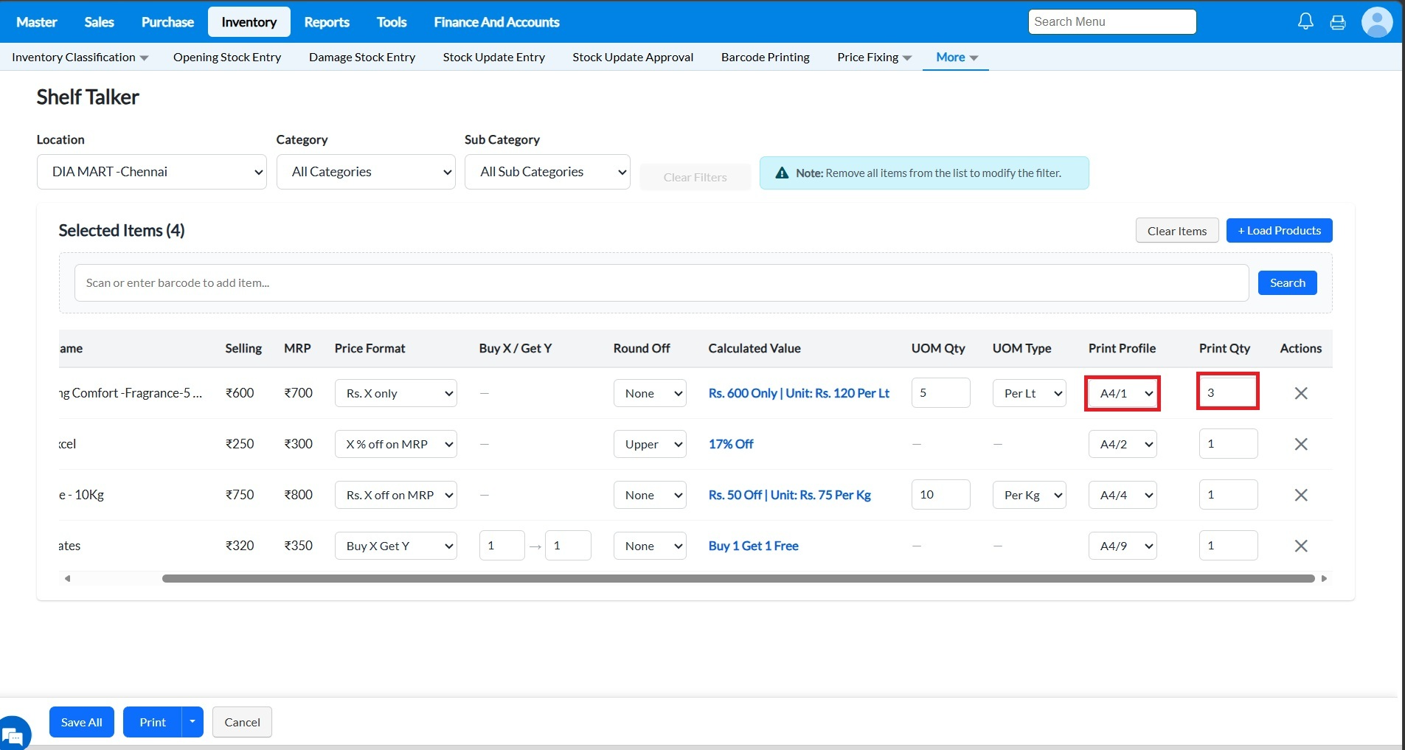Open the Reports menu
Screen dimensions: 1405x750
326,22
